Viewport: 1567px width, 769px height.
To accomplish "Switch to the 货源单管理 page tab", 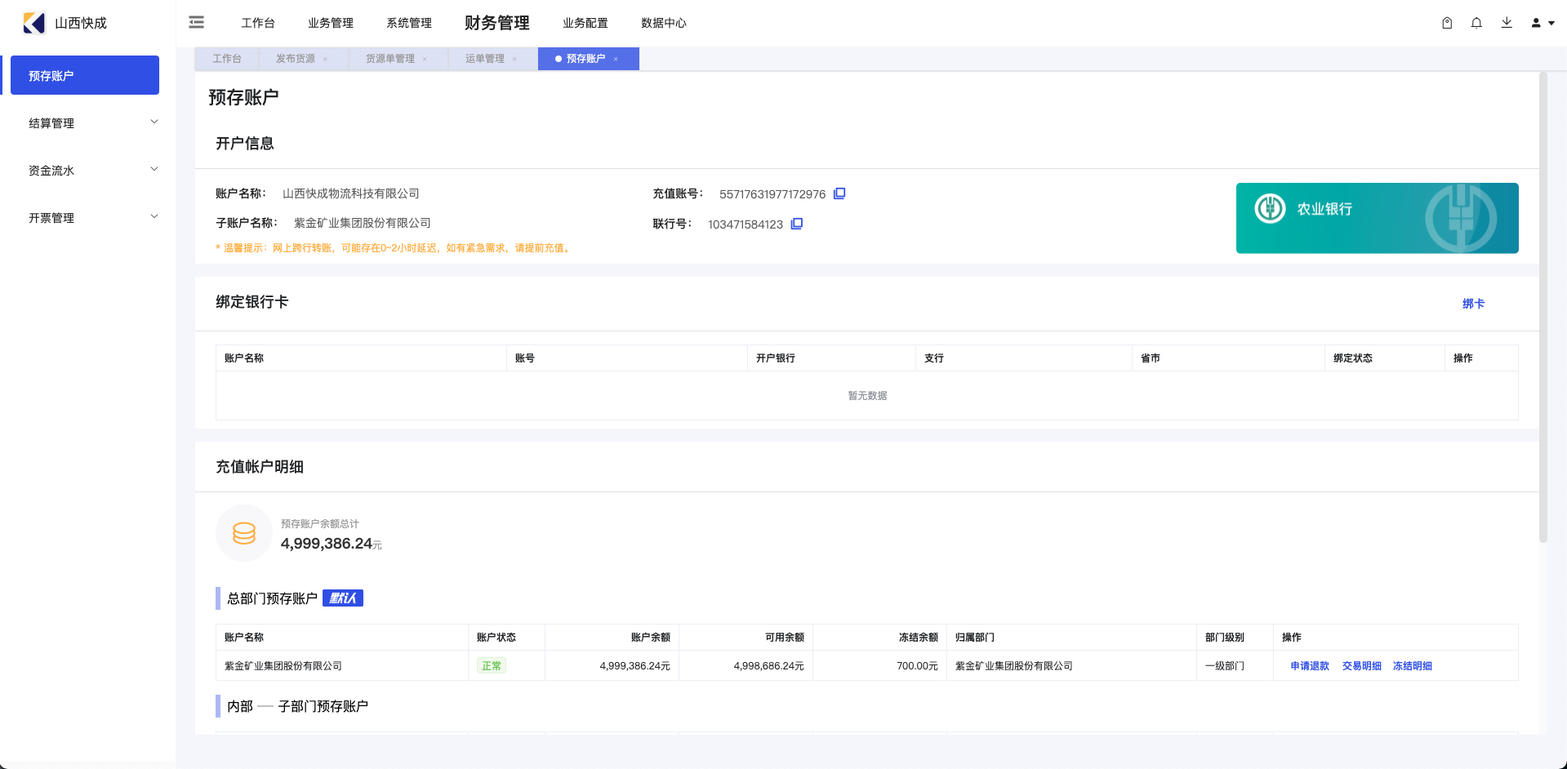I will coord(390,59).
